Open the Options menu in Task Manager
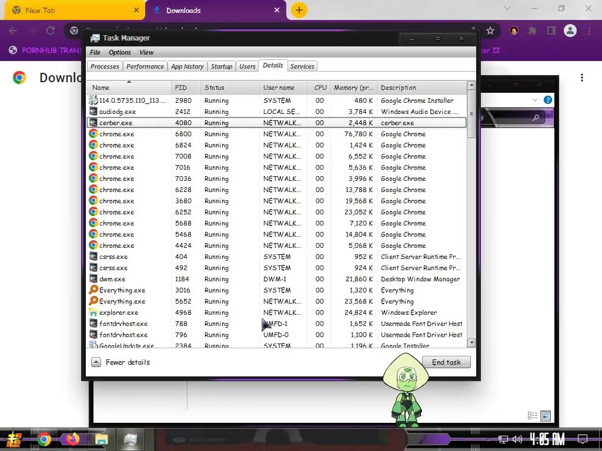 point(119,52)
